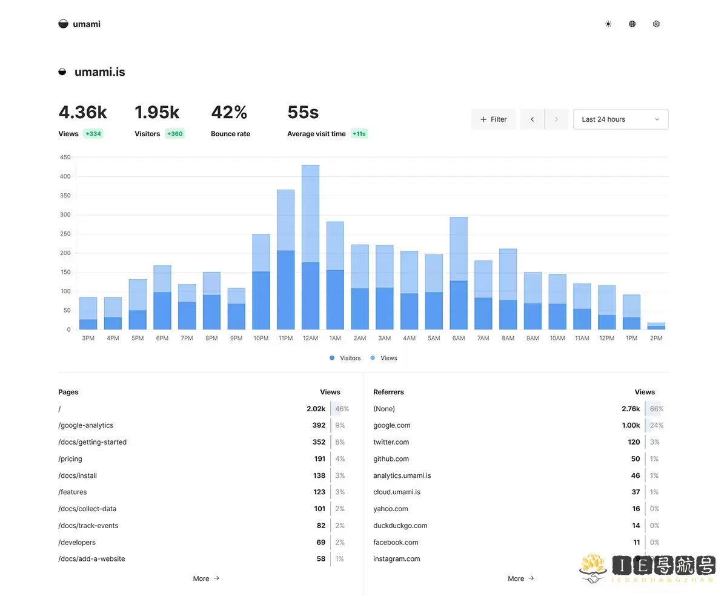This screenshot has height=596, width=727.
Task: Click More link under Pages
Action: [206, 578]
